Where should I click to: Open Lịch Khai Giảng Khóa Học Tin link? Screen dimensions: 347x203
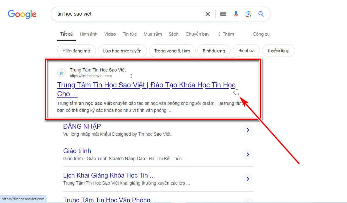(x=109, y=175)
